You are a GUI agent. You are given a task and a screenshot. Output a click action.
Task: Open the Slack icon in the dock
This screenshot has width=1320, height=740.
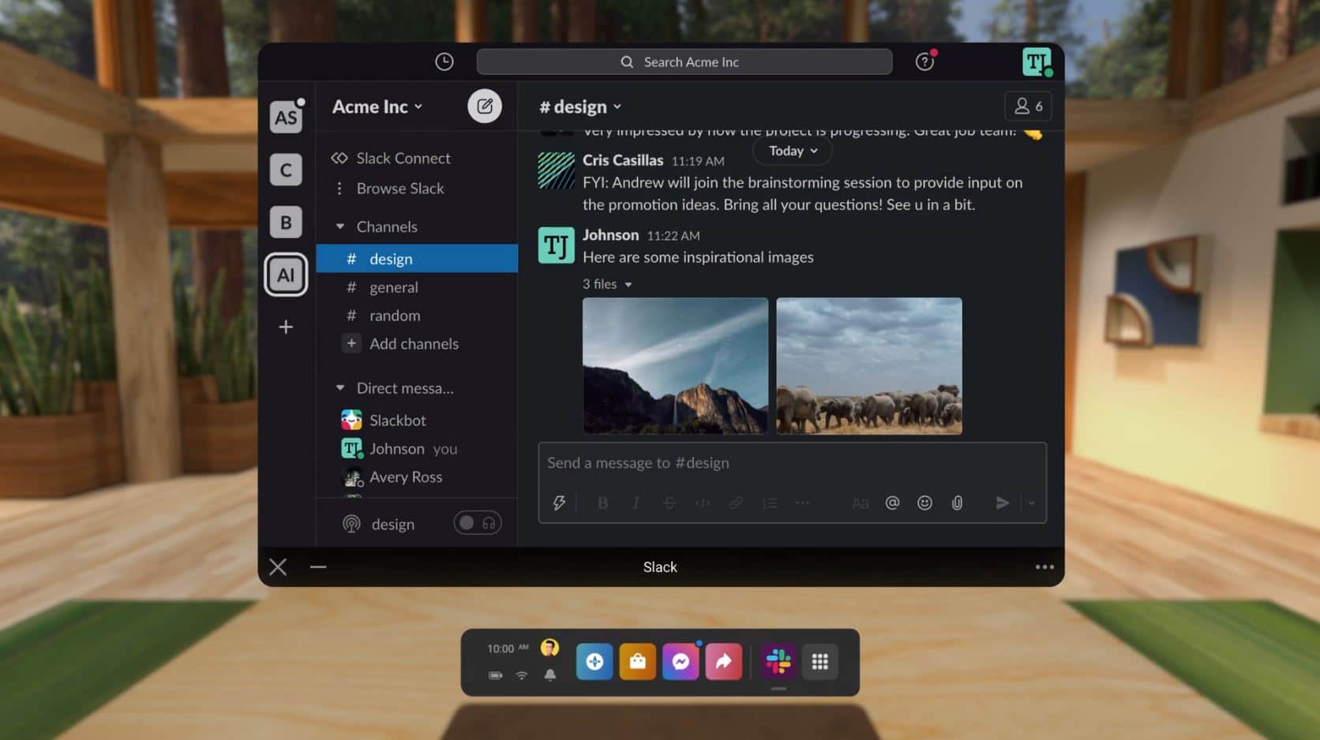tap(778, 662)
